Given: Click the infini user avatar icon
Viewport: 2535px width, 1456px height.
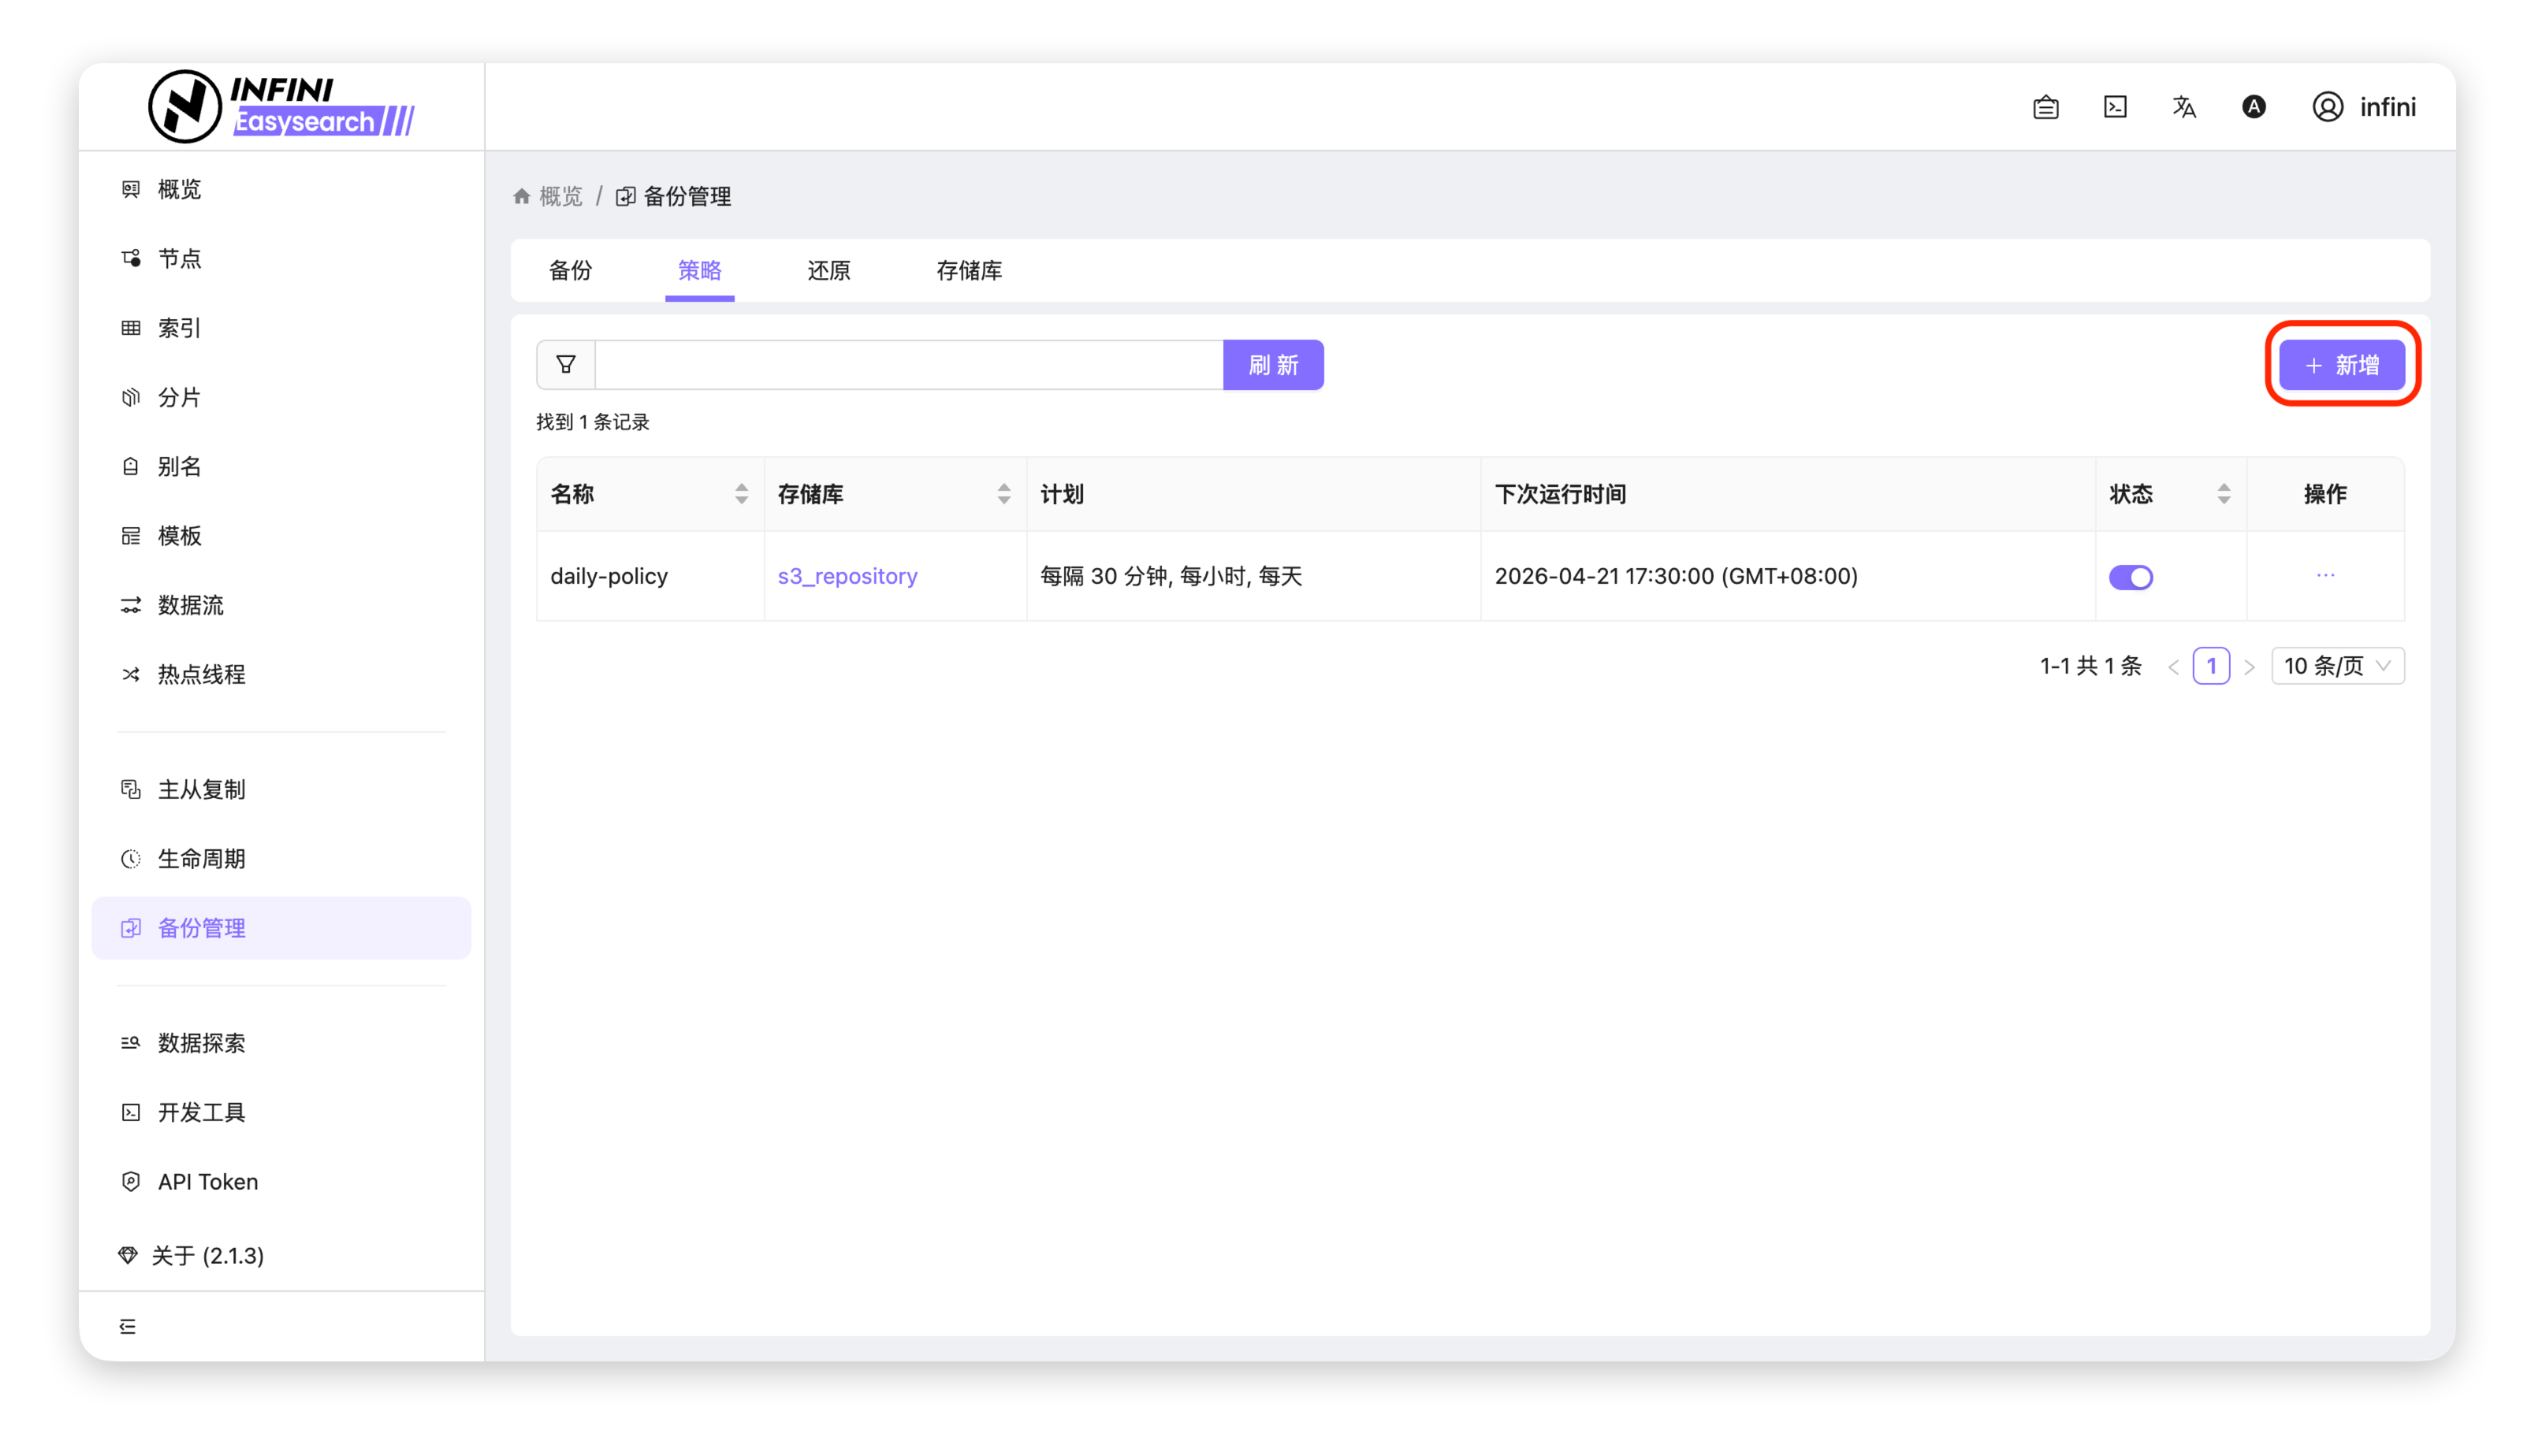Looking at the screenshot, I should tap(2327, 107).
